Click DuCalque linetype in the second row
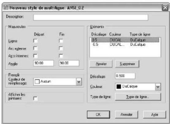 [138, 44]
